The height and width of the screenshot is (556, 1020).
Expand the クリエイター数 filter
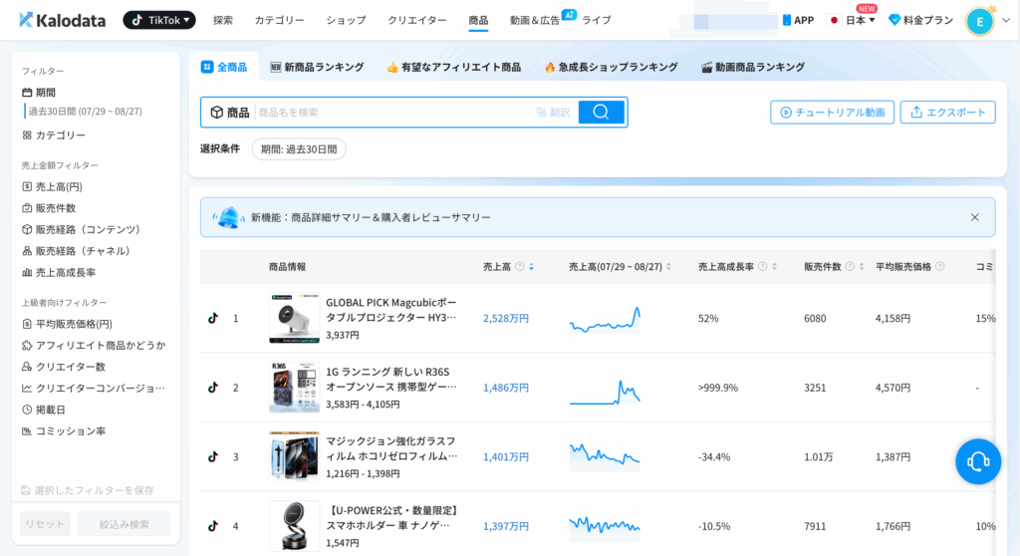point(64,368)
